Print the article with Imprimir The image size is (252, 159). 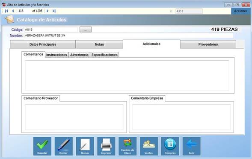(x=106, y=146)
